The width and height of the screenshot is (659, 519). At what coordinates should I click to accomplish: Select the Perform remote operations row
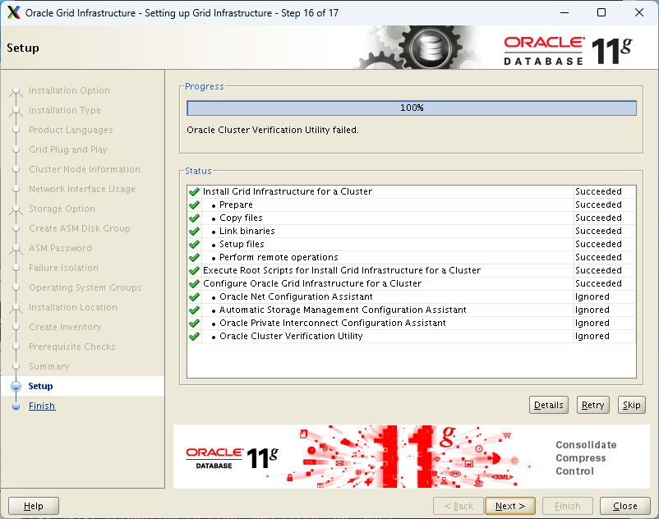coord(412,257)
